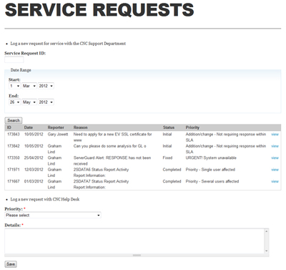Click the Search button
The width and height of the screenshot is (286, 270).
pos(14,120)
